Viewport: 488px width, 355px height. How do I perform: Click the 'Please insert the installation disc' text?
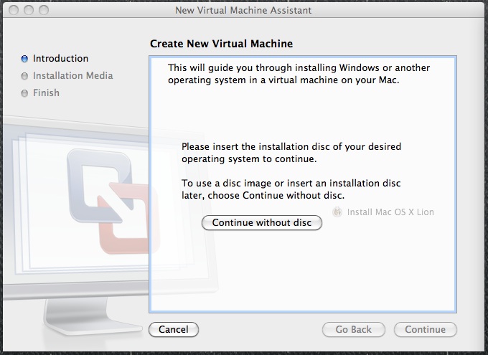pyautogui.click(x=291, y=153)
